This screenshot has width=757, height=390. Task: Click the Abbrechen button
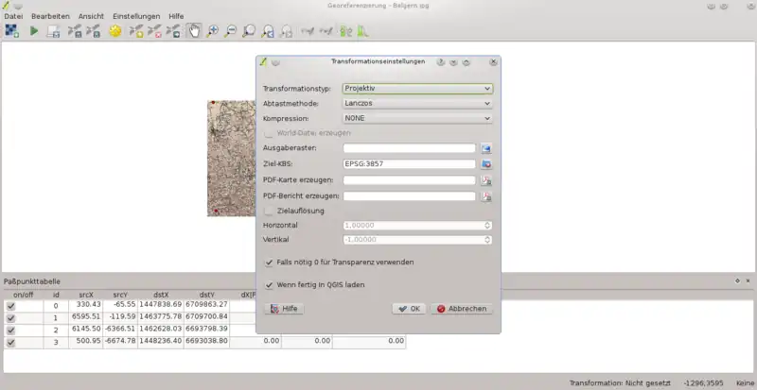(461, 309)
